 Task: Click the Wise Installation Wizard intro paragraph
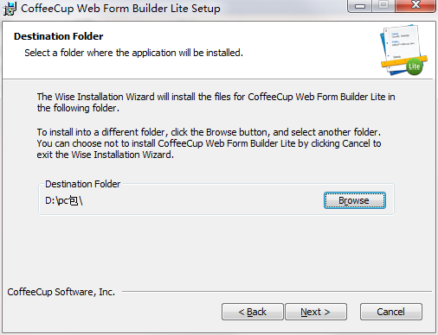[x=216, y=102]
